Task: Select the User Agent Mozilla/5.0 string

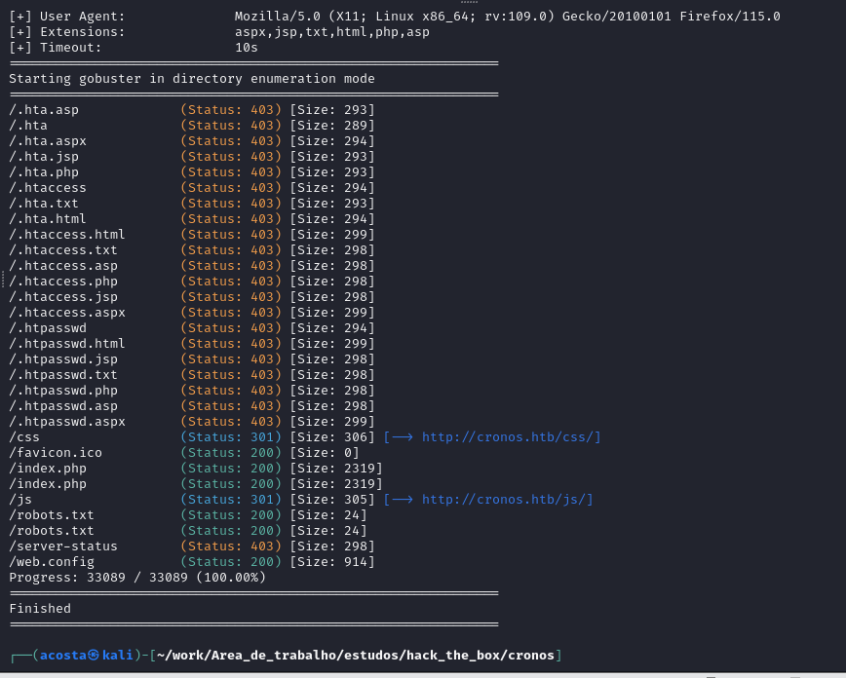Action: click(x=507, y=17)
